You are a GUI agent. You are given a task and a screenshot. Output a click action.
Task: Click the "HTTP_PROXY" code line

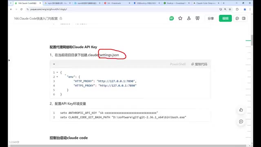105,81
